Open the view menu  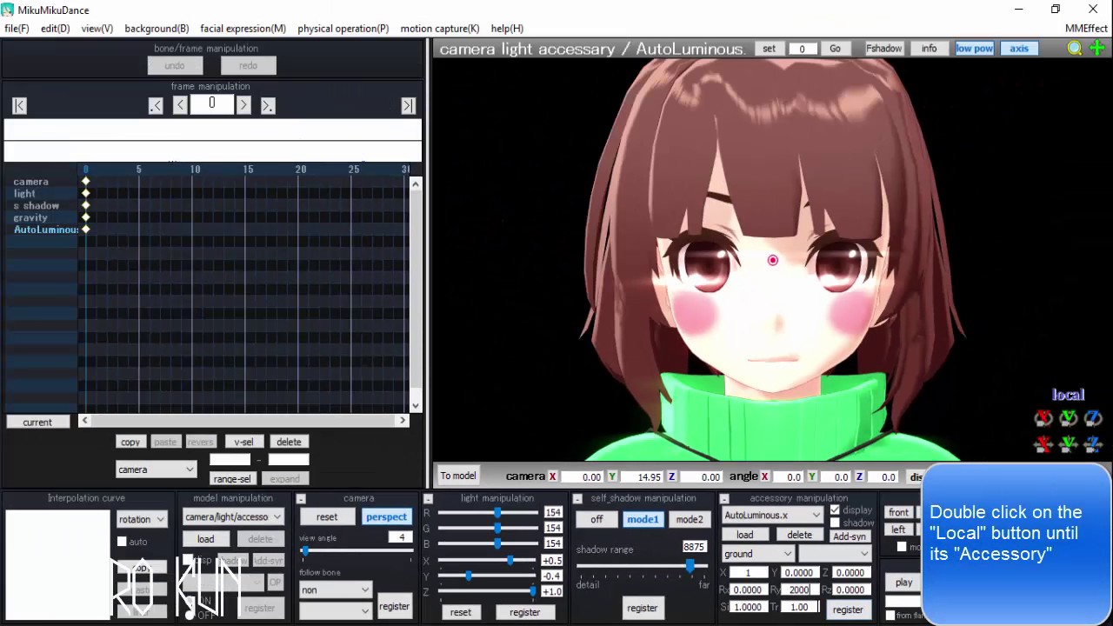click(97, 29)
